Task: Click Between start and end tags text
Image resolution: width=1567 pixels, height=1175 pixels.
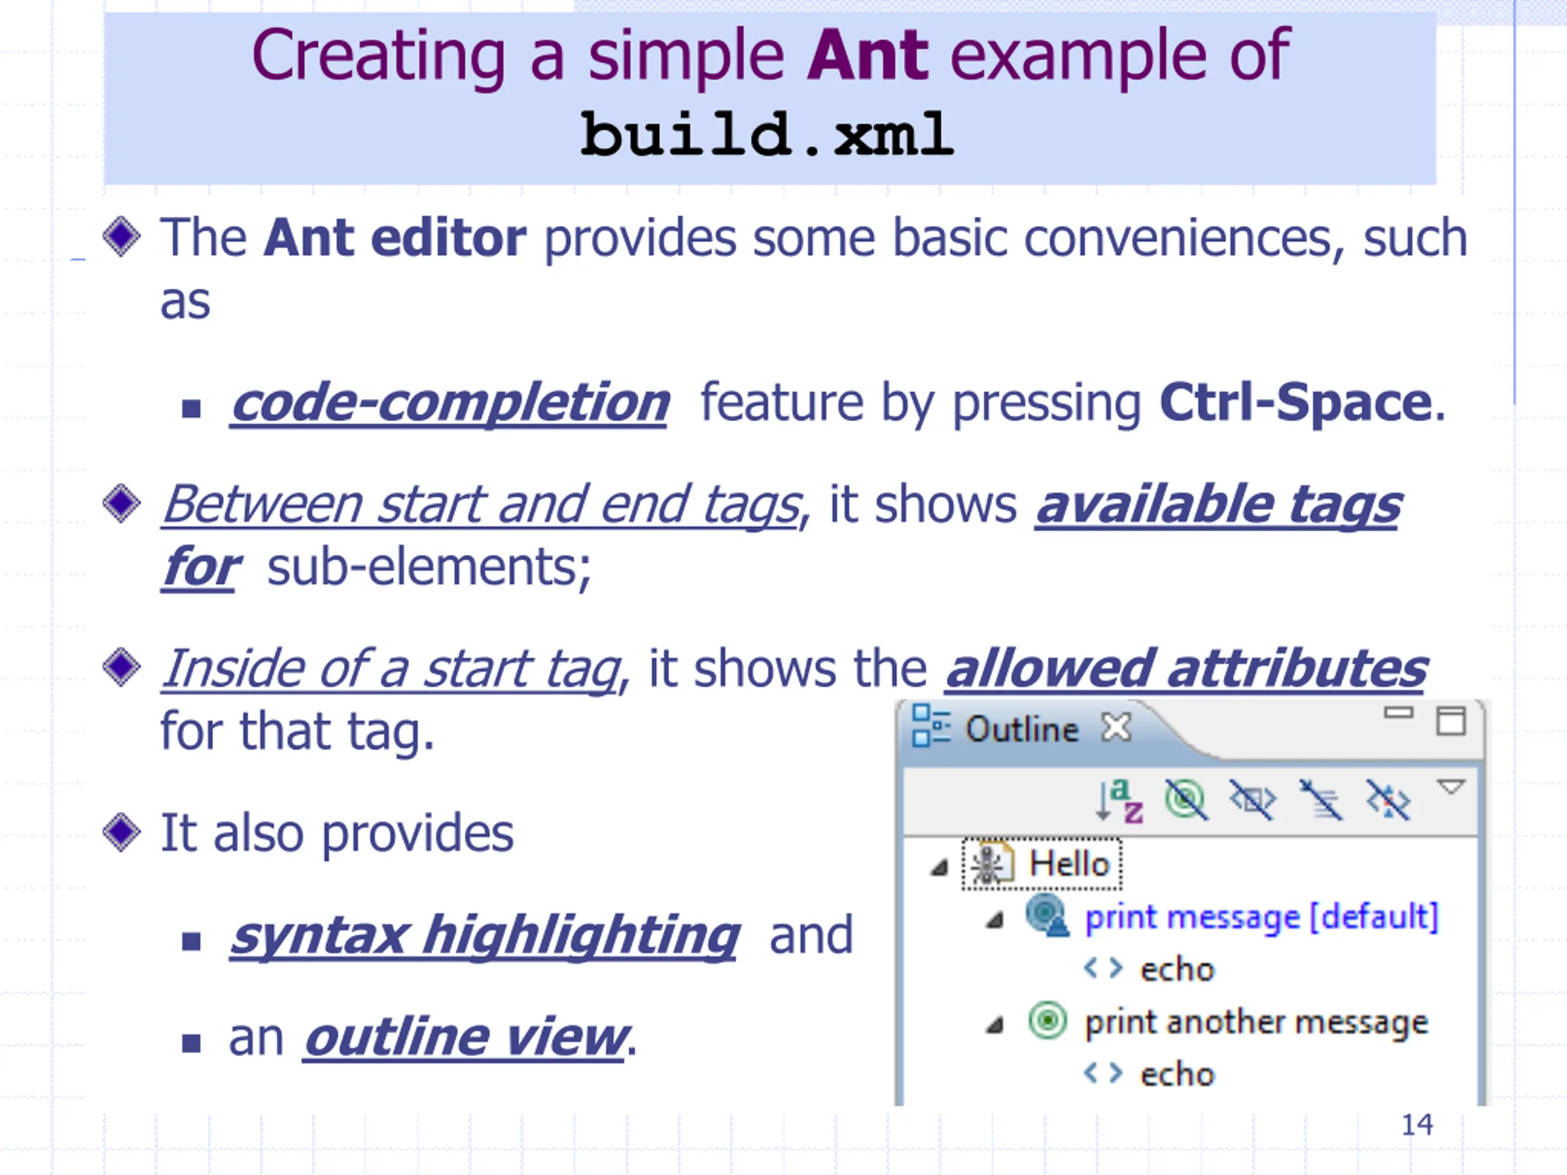Action: (x=482, y=504)
